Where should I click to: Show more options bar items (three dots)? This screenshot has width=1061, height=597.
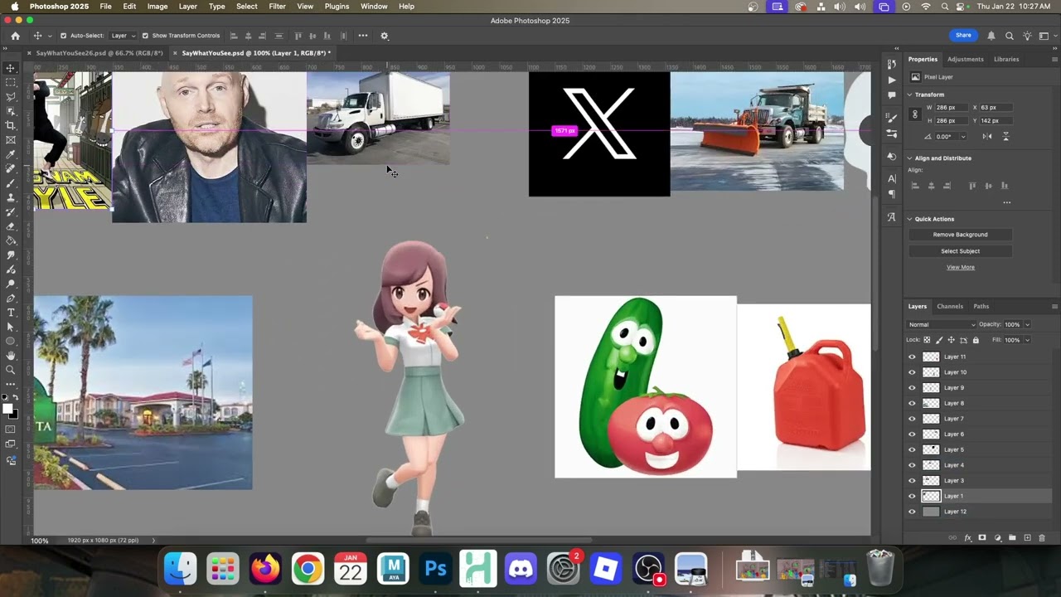[x=363, y=36]
